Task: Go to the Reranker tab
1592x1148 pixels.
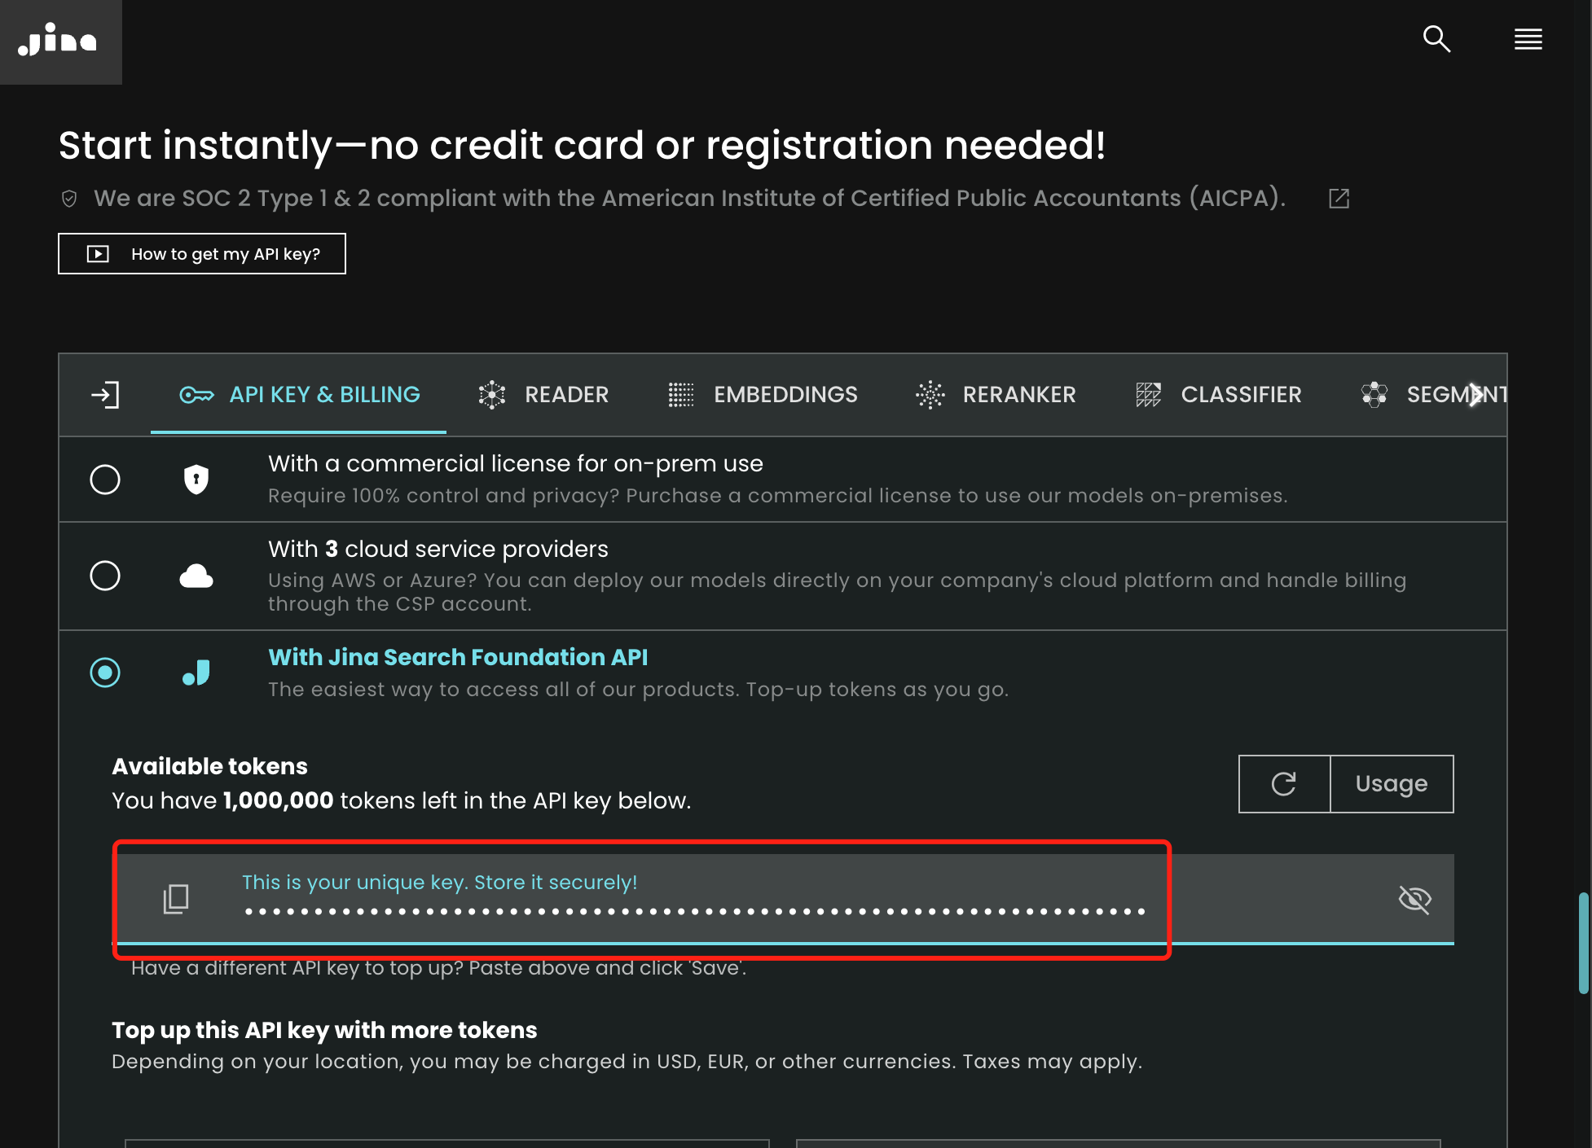Action: pyautogui.click(x=996, y=395)
